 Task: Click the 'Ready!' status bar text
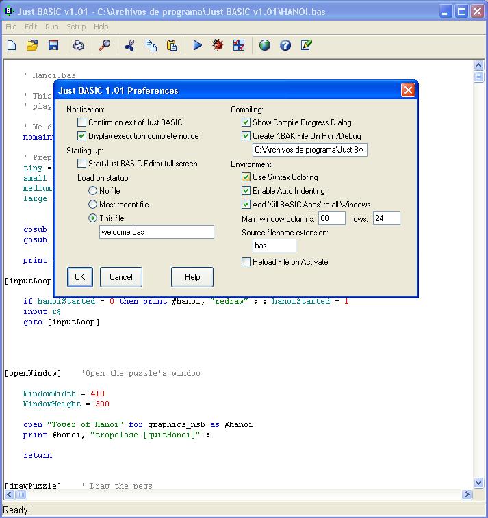[16, 510]
